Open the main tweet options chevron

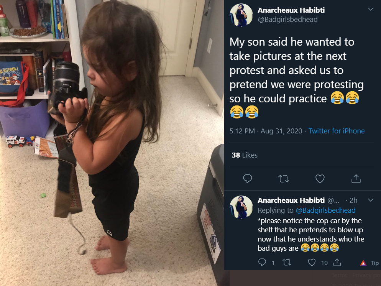pyautogui.click(x=371, y=9)
